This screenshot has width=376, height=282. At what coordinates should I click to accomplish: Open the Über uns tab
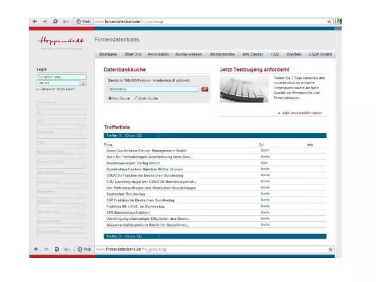[133, 54]
